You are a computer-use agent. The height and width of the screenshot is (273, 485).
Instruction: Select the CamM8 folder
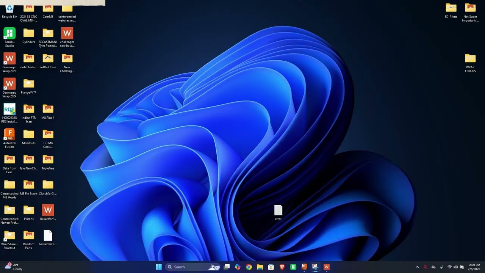click(48, 12)
